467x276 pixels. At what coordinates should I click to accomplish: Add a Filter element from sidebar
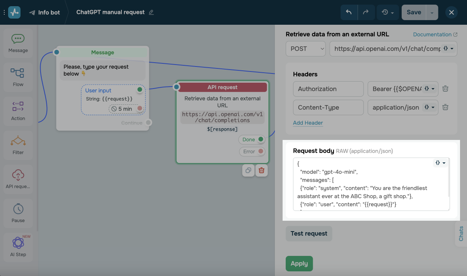(x=18, y=145)
